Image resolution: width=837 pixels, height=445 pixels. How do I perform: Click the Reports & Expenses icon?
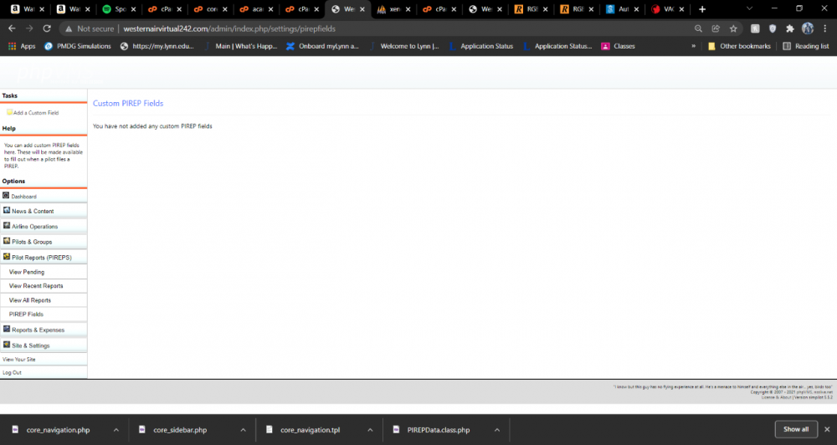[7, 330]
